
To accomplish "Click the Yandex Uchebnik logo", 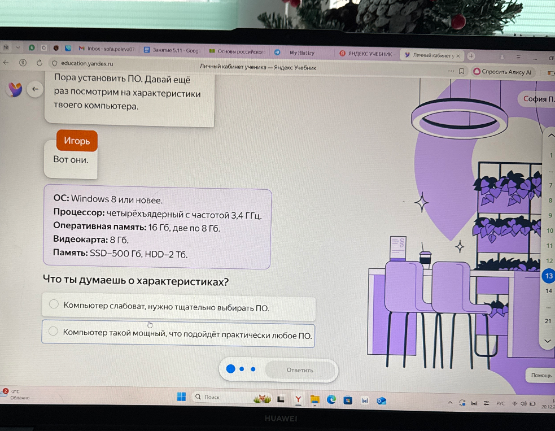I will [x=15, y=90].
